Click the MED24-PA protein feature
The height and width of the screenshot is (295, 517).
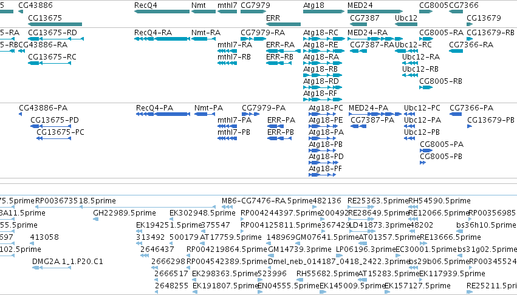click(x=375, y=114)
